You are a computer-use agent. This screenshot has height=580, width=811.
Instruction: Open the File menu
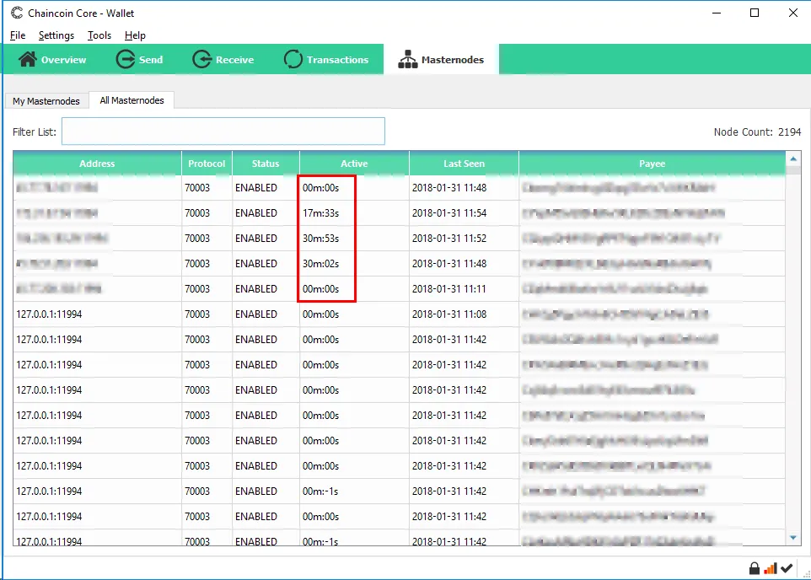tap(18, 35)
